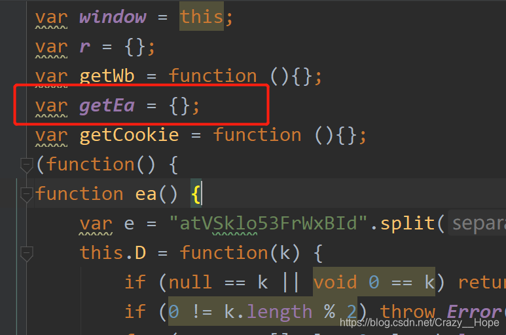Fold the this.D function block
This screenshot has width=506, height=335.
click(x=26, y=254)
